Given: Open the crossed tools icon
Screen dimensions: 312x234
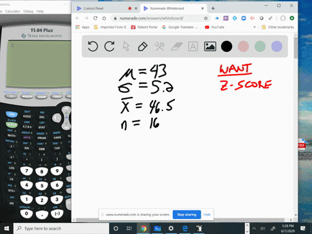Looking at the screenshot, I should [x=159, y=46].
